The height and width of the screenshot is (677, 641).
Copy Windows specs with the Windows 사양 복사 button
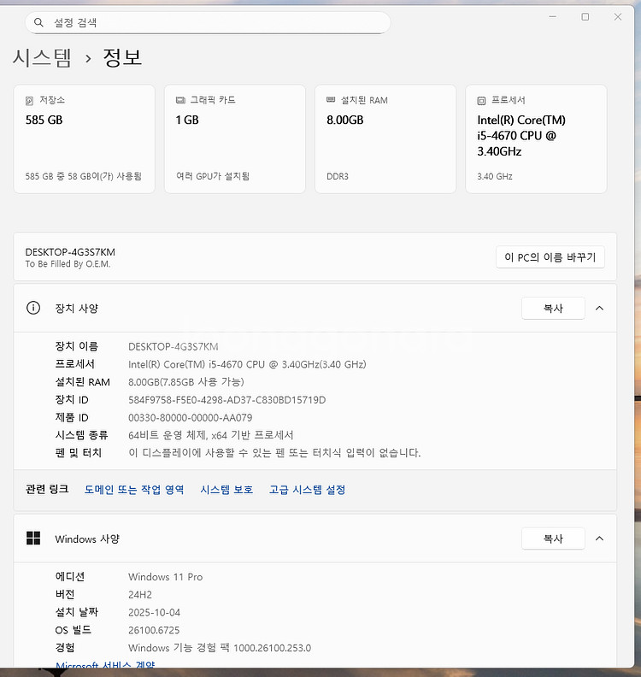click(x=553, y=539)
